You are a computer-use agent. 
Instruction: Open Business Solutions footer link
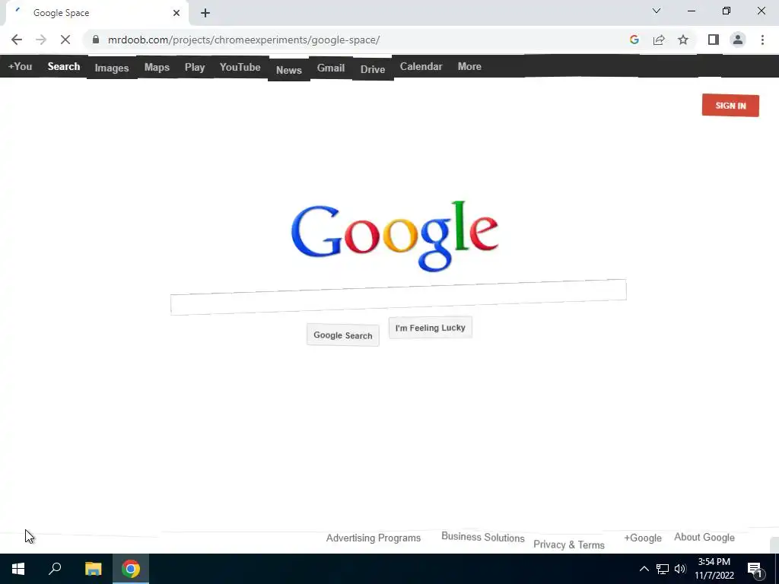pos(483,538)
